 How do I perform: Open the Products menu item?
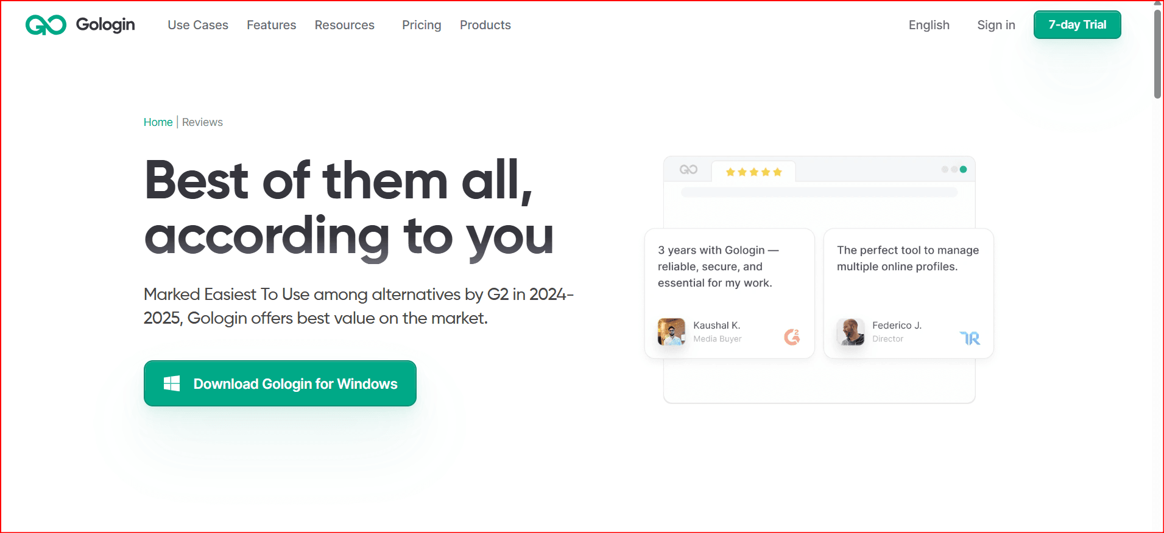(x=485, y=25)
